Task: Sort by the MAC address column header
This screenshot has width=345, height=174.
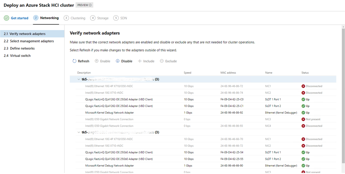Action: point(228,72)
